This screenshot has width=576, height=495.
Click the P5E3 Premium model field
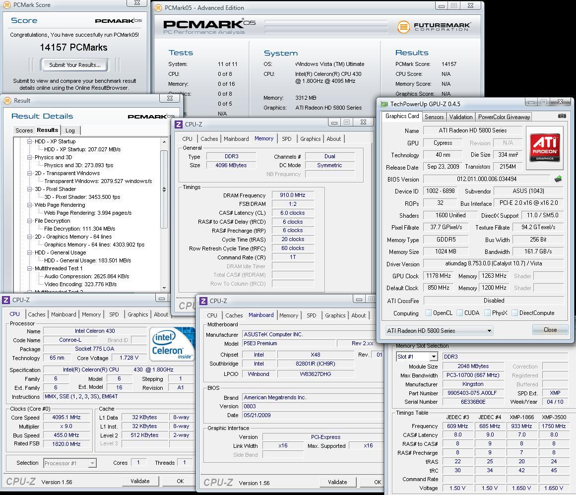pyautogui.click(x=289, y=343)
